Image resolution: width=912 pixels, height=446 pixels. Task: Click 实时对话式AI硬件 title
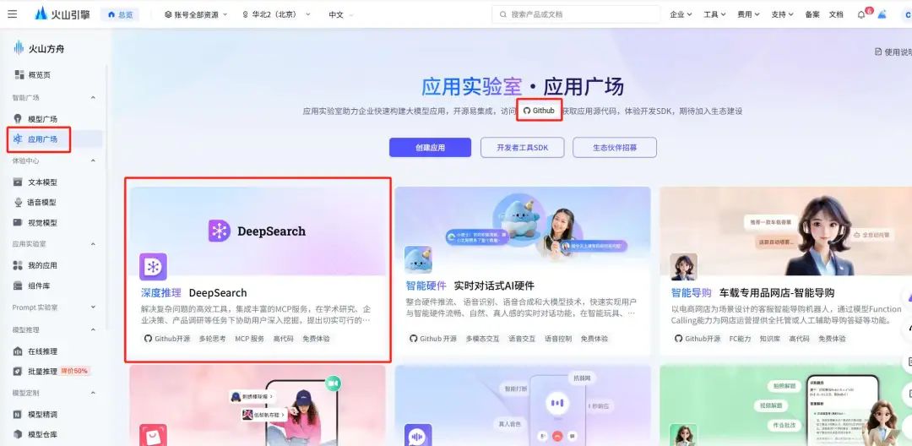(x=494, y=286)
